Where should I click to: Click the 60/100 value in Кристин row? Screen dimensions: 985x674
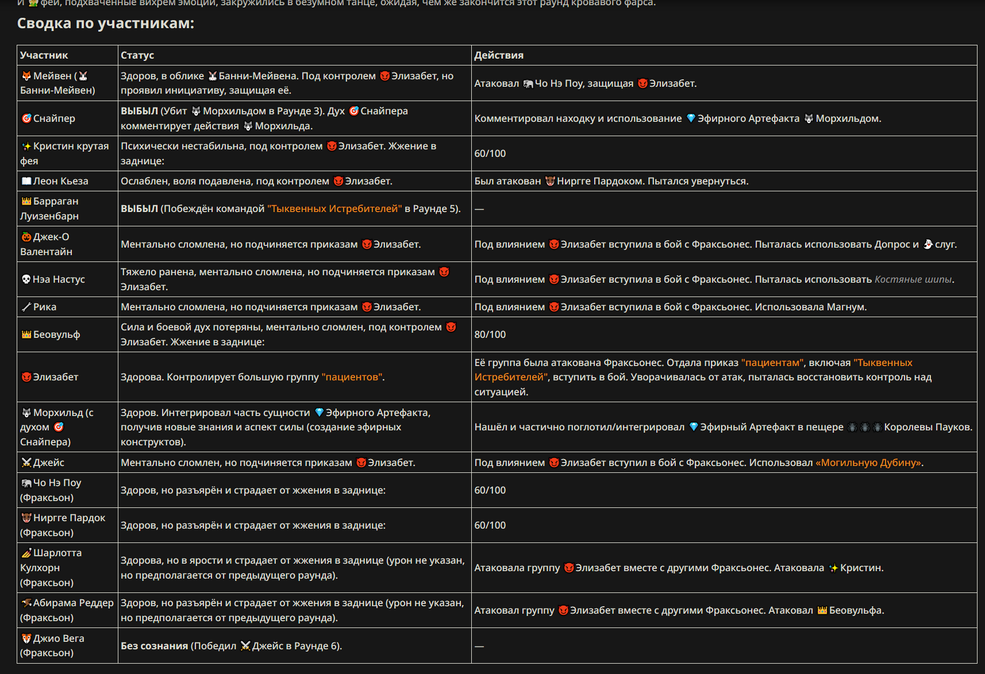click(490, 153)
